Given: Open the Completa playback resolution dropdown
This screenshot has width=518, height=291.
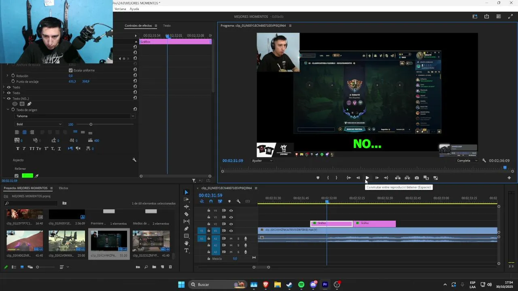Looking at the screenshot, I should tap(467, 160).
